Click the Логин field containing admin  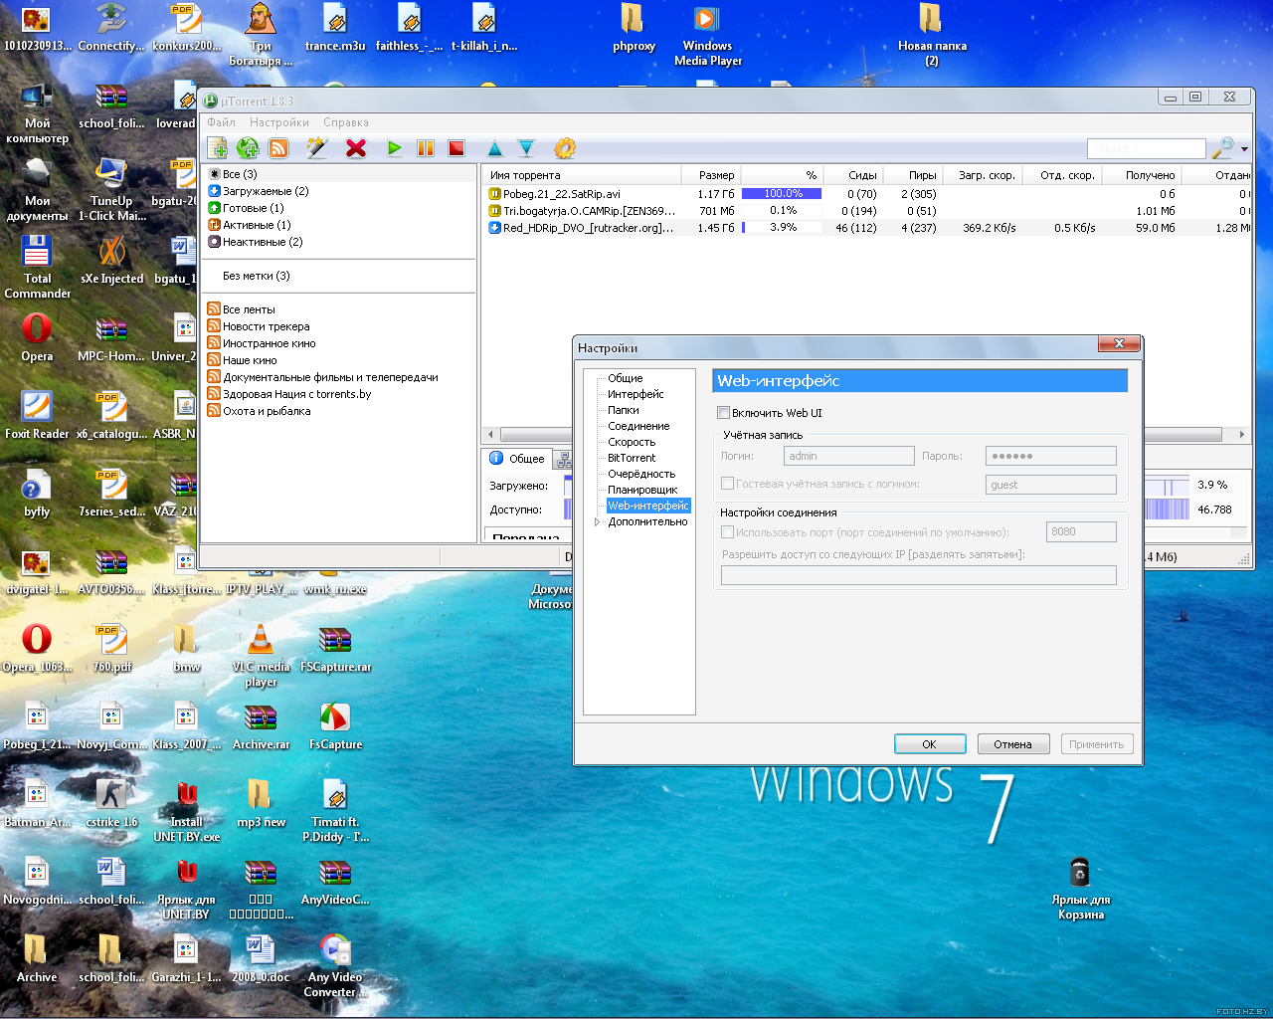click(849, 456)
